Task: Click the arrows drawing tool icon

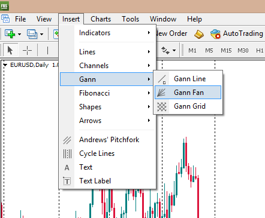Action: (165, 50)
